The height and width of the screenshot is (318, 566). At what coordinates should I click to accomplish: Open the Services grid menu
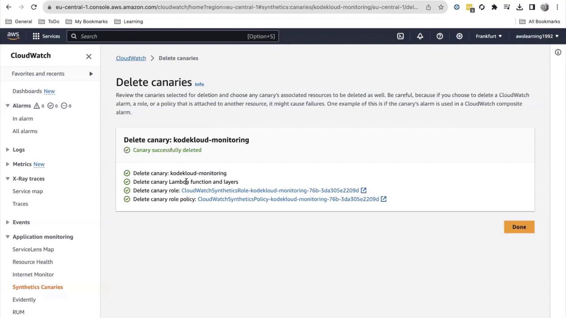click(46, 36)
